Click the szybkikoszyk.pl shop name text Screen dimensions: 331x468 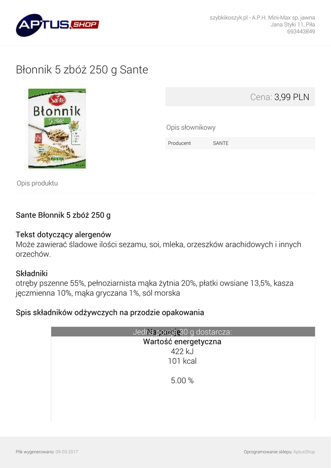point(229,17)
